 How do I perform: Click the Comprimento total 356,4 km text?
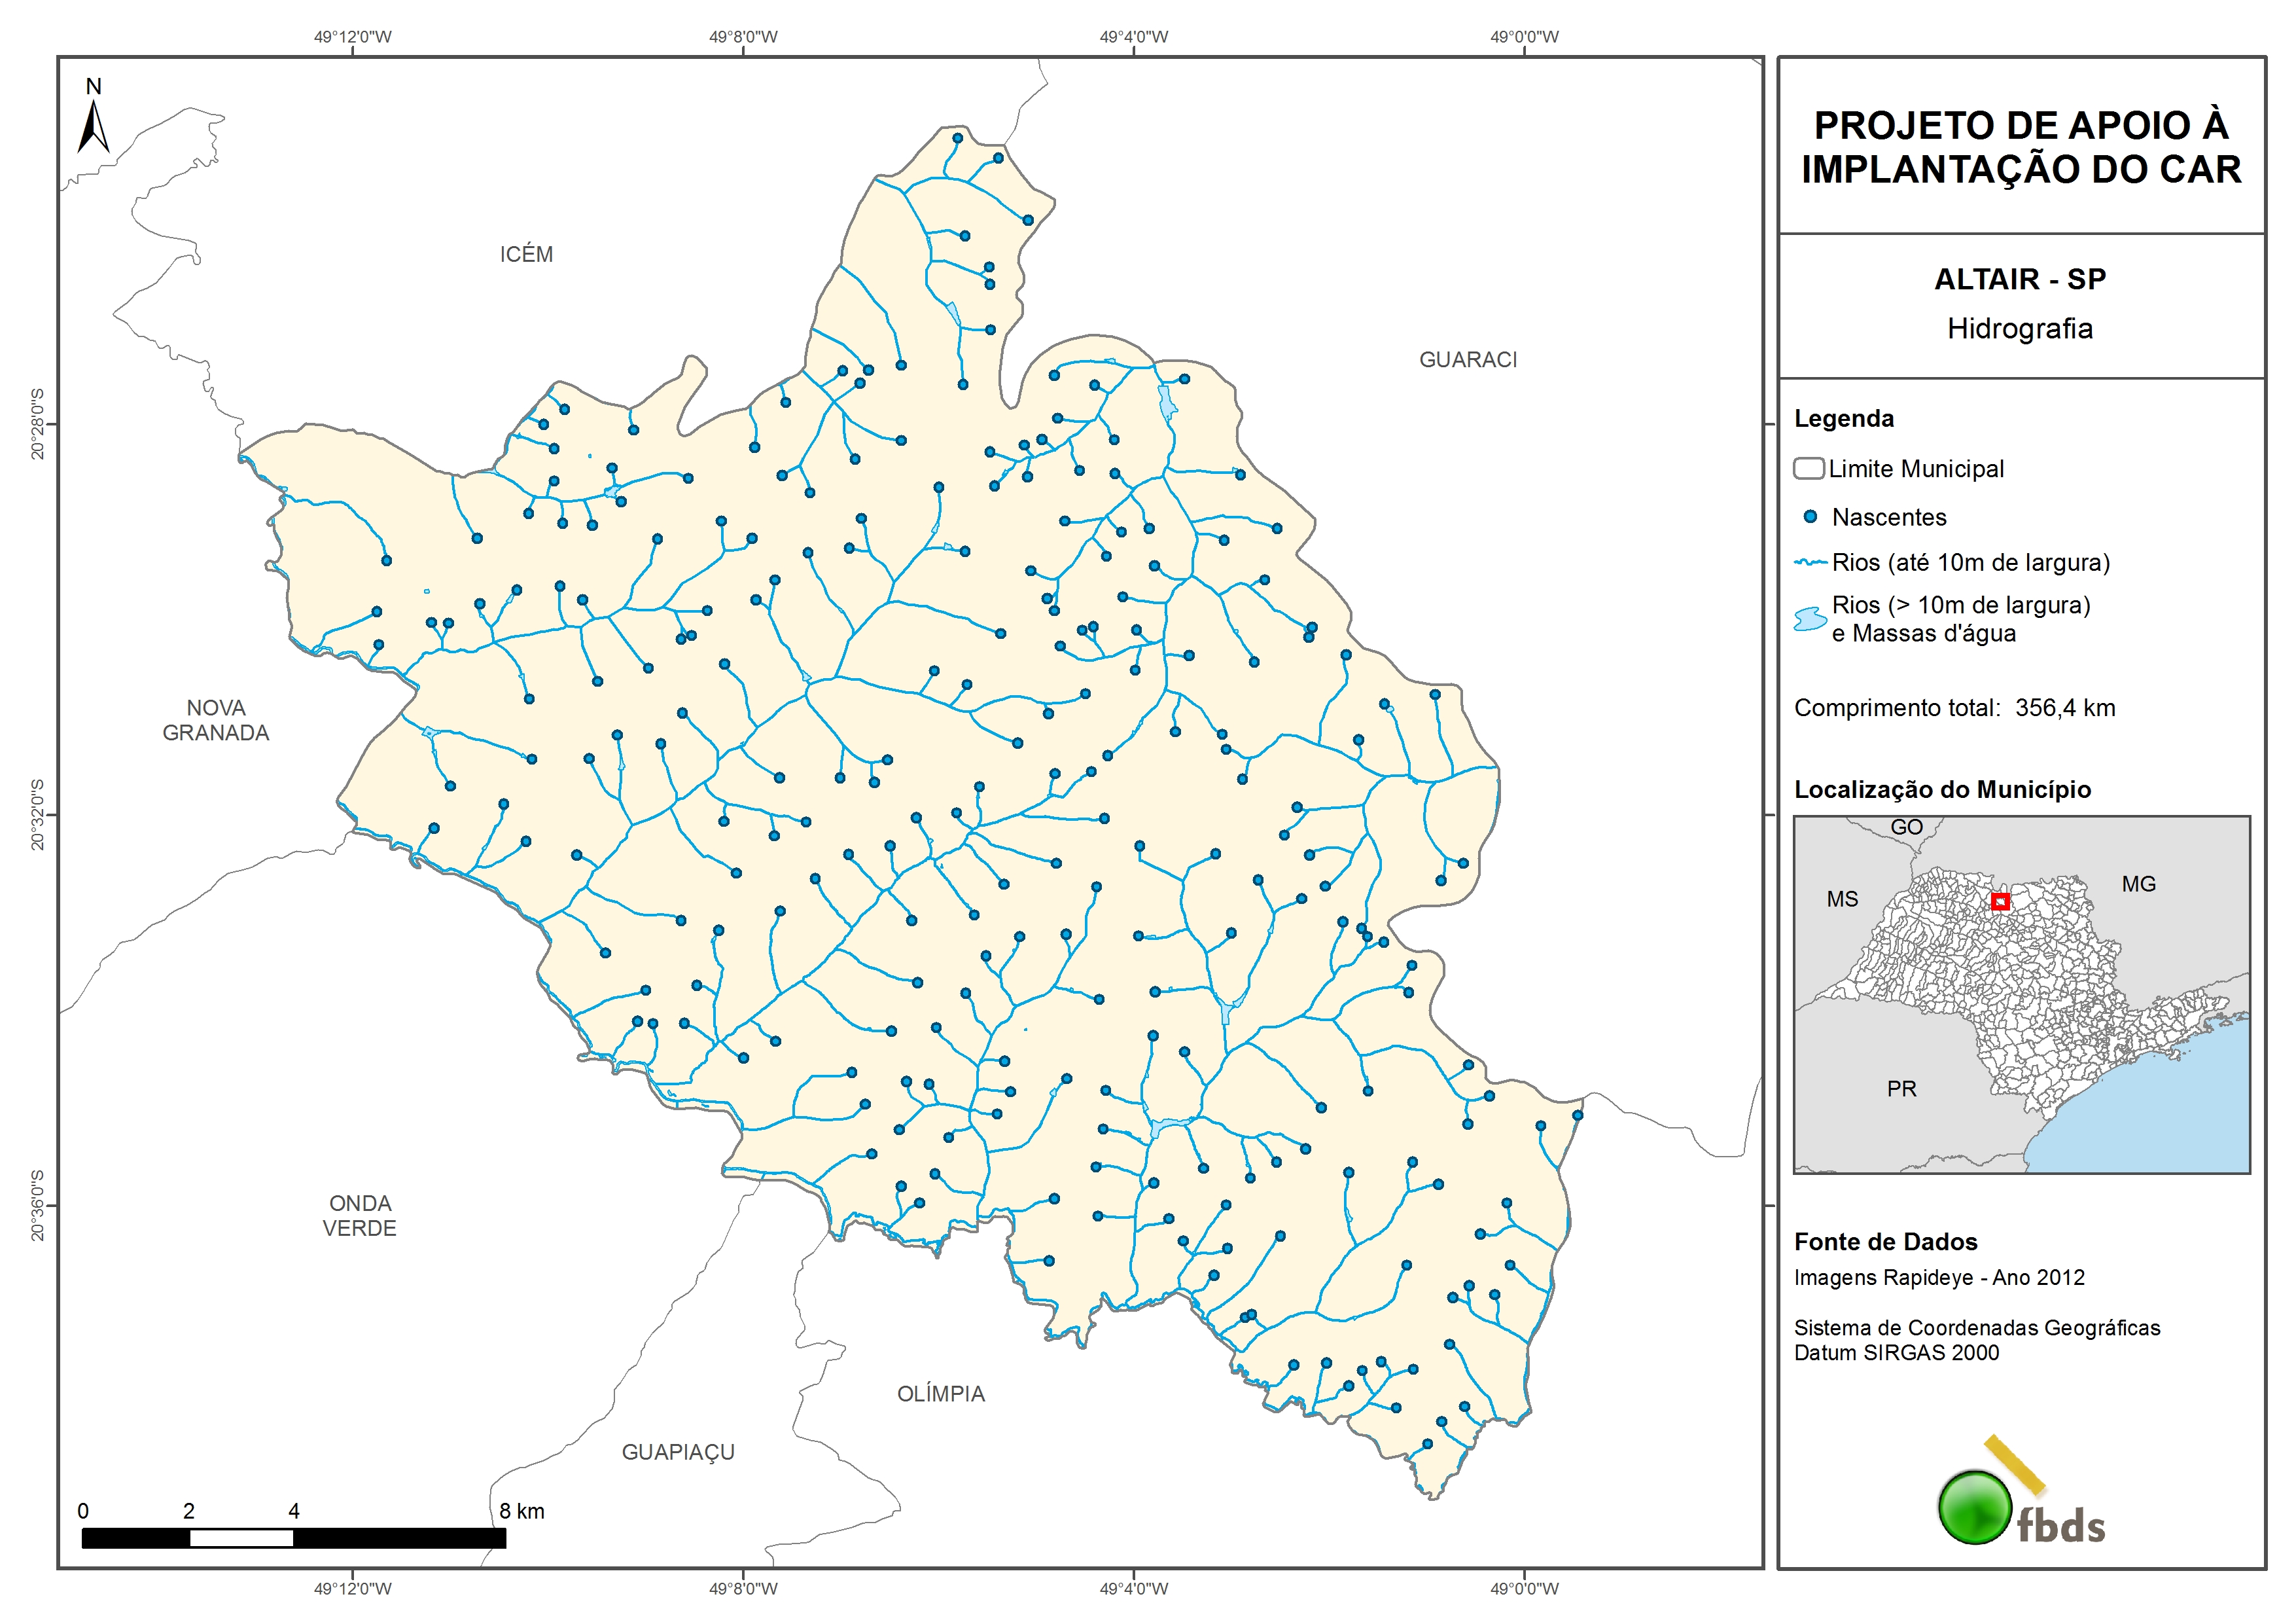1954,708
